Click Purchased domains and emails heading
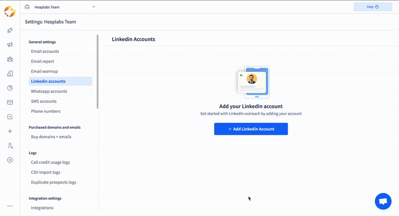 pos(55,127)
